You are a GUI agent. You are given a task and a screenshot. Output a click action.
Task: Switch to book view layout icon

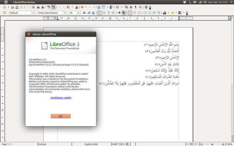(x=196, y=144)
